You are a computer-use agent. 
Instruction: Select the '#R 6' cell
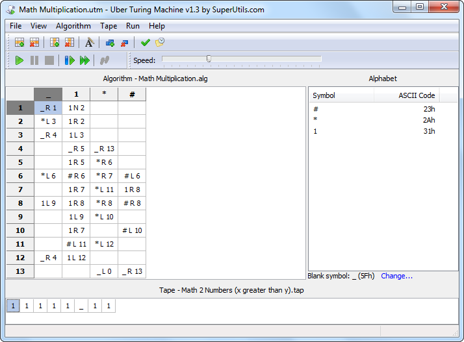click(x=76, y=176)
